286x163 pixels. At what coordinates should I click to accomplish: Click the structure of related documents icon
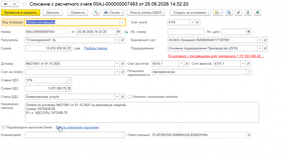229,13
